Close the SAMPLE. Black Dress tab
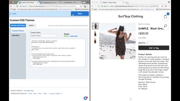180x101 pixels. [123, 3]
